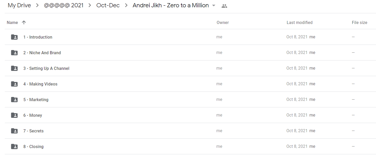The width and height of the screenshot is (376, 159).
Task: Select the 8 - Closing folder row
Action: coord(190,146)
